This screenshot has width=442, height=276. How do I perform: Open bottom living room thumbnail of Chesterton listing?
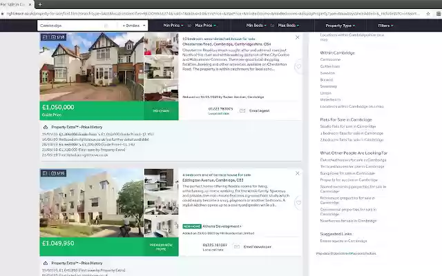161,90
